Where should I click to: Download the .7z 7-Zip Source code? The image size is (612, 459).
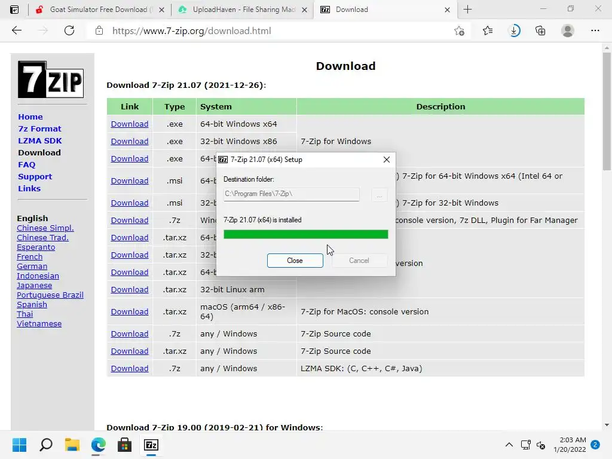(x=130, y=333)
